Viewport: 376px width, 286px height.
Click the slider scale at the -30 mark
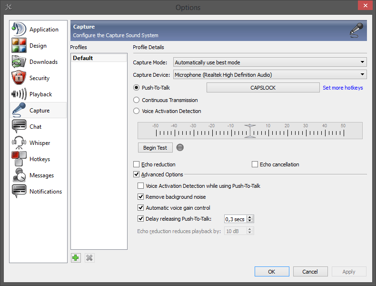[x=194, y=133]
